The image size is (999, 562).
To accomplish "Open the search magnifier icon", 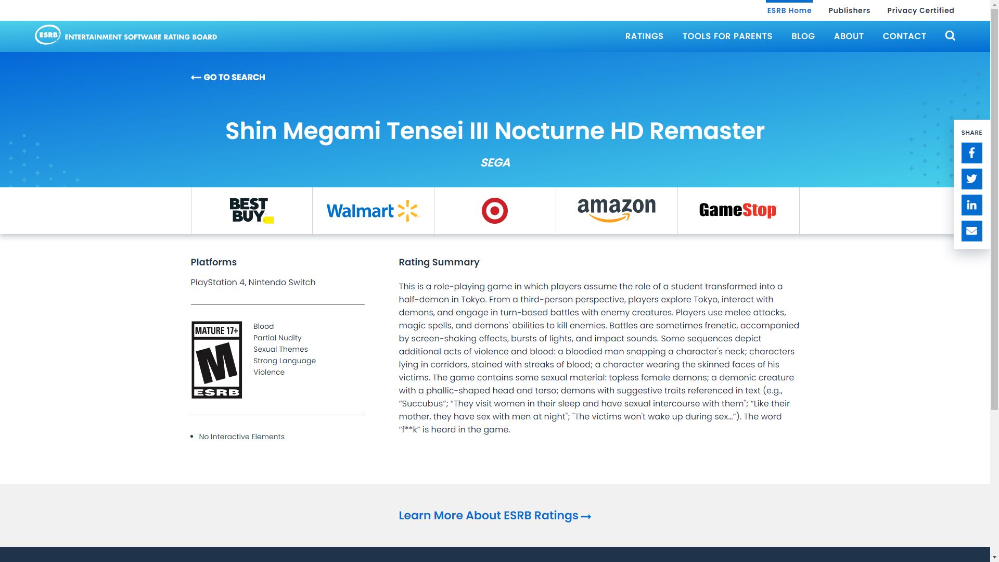I will pos(950,36).
